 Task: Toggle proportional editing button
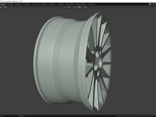(85, 7)
